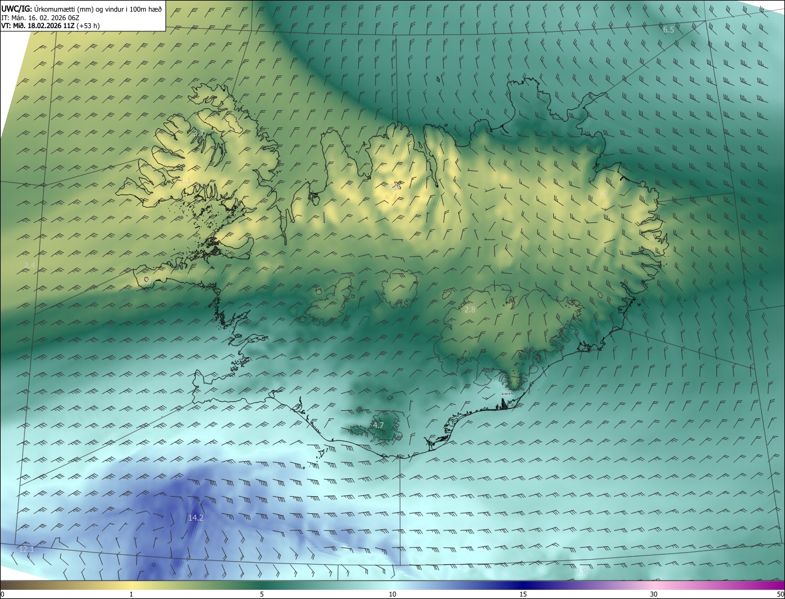Screen dimensions: 785x599
Task: Click the 12.1 value label
Action: click(x=26, y=549)
